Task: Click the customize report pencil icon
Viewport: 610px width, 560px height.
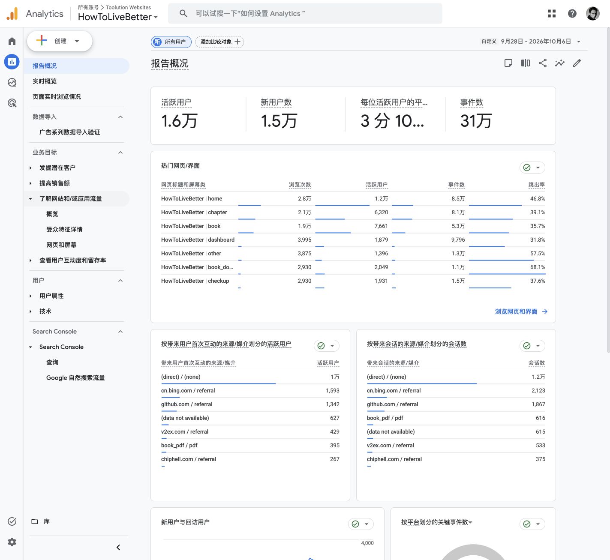Action: tap(577, 63)
